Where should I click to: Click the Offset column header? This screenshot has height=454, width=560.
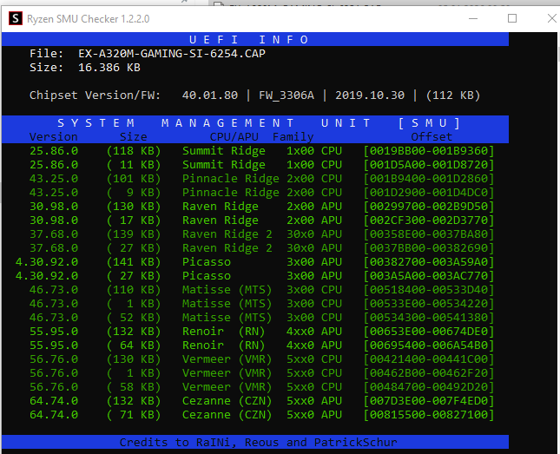point(432,137)
